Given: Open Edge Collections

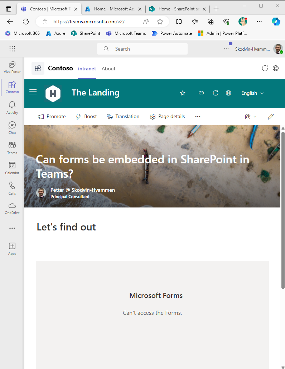Looking at the screenshot, I should (211, 22).
